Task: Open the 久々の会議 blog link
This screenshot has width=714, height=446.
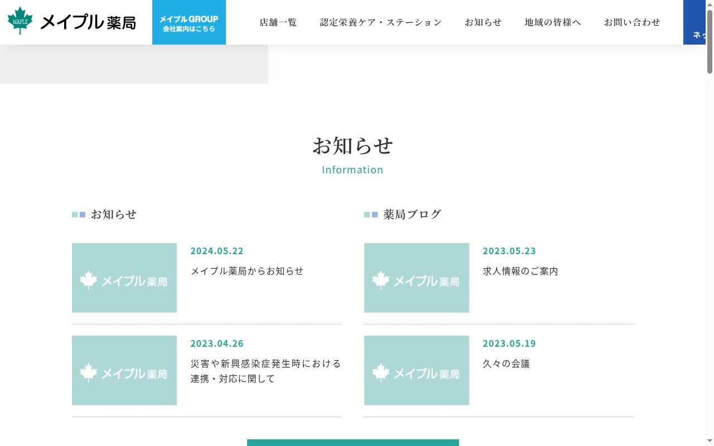Action: [x=506, y=363]
